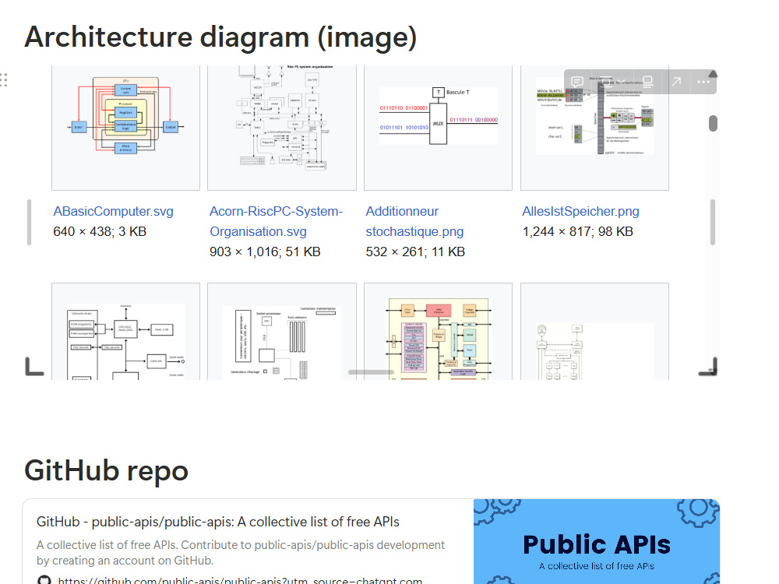Click the dashed-line flowchart thumbnail
This screenshot has width=779, height=584.
(594, 352)
